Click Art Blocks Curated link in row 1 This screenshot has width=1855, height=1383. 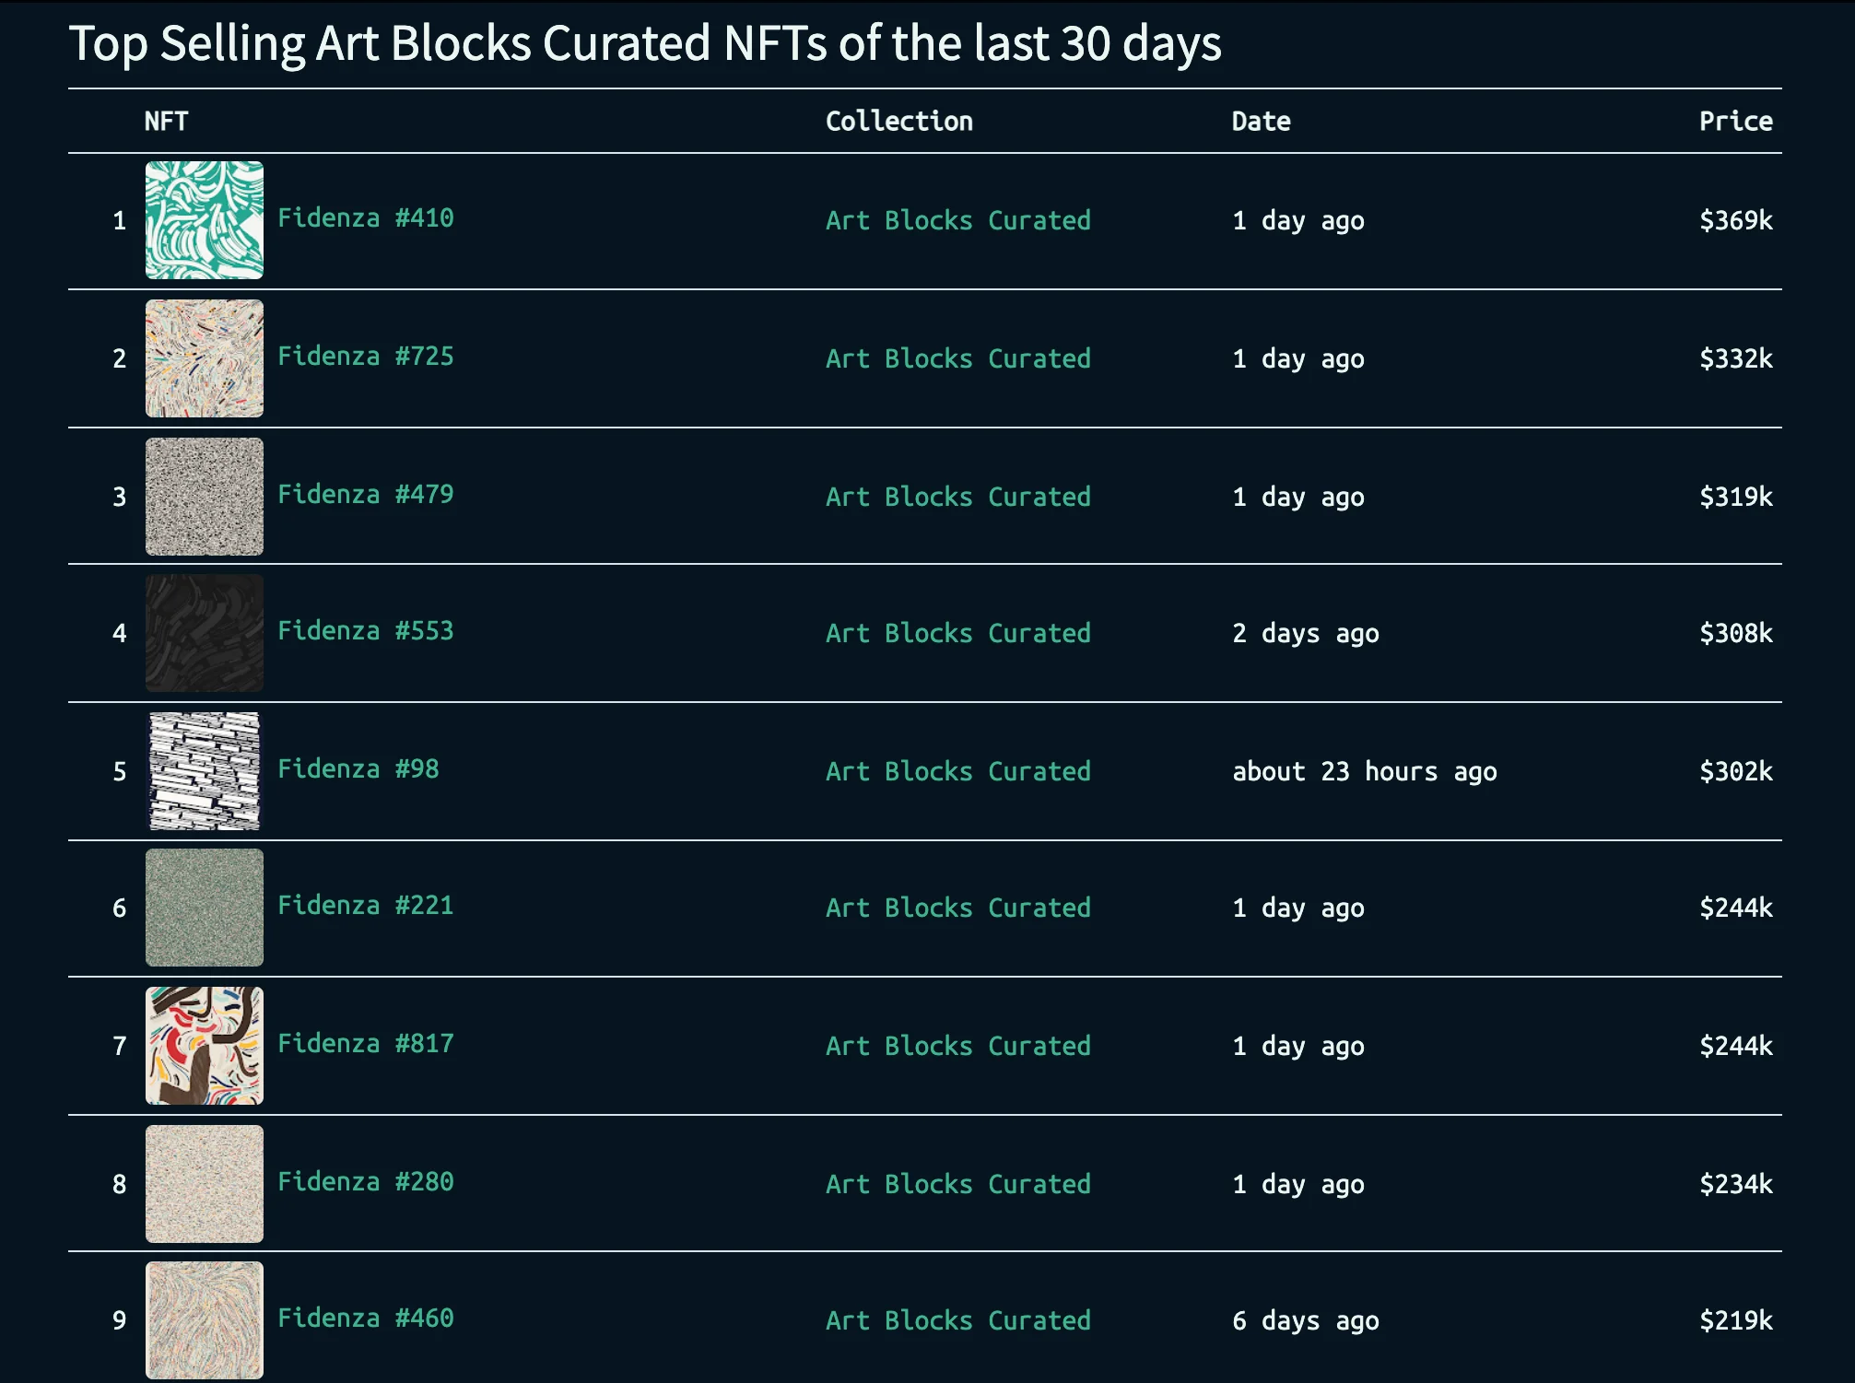tap(957, 221)
